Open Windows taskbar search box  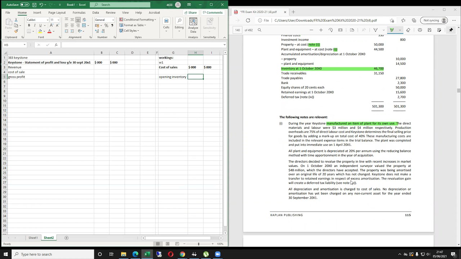[x=53, y=254]
